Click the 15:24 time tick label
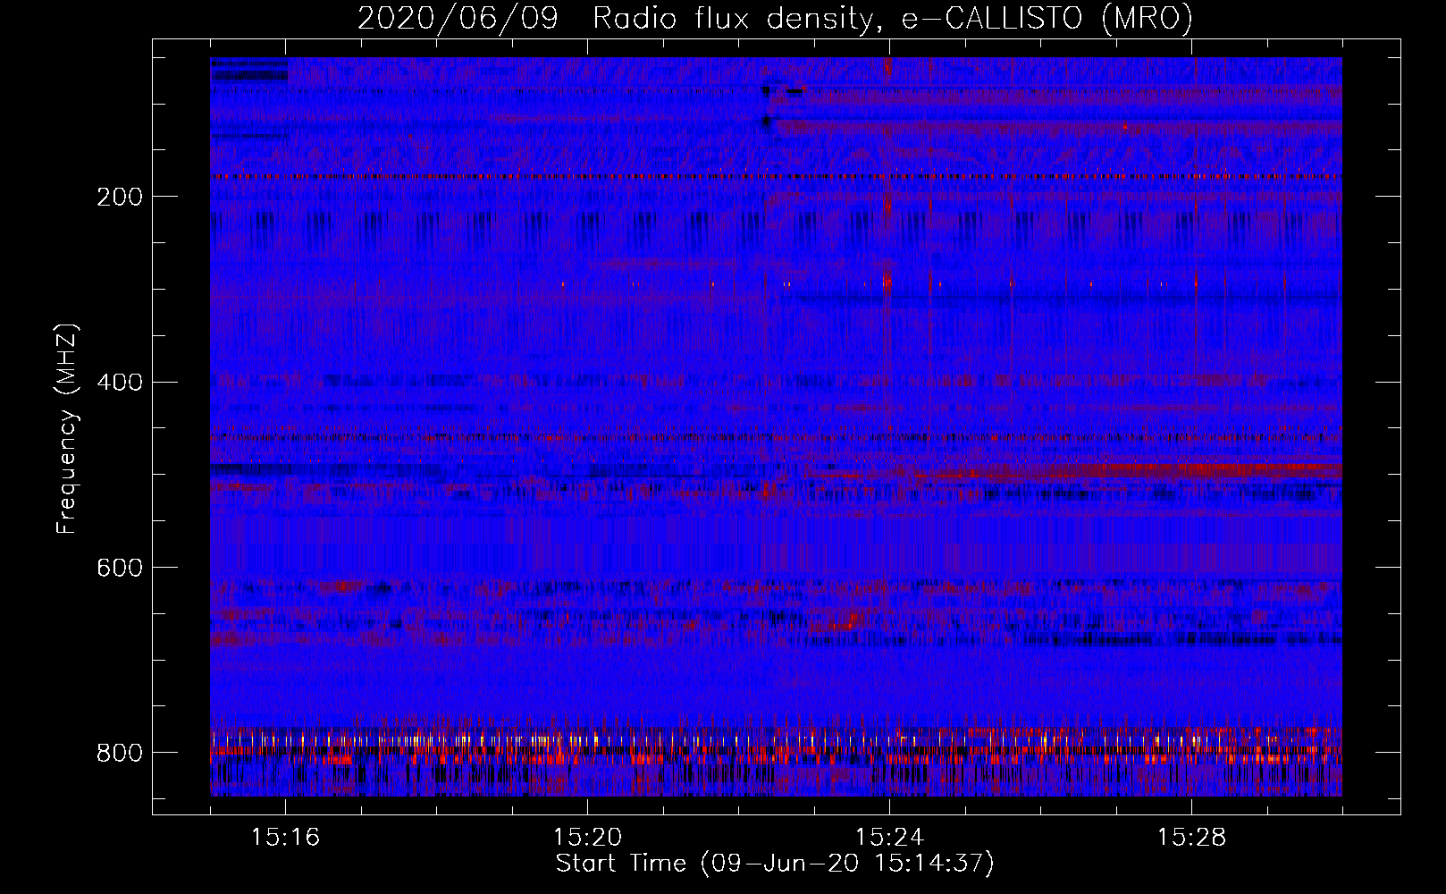Screen dimensions: 1446x894 (889, 838)
